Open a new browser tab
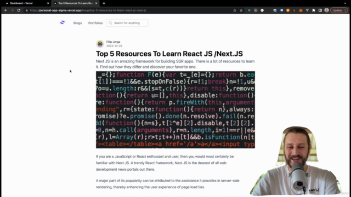The width and height of the screenshot is (351, 197). pyautogui.click(x=104, y=3)
